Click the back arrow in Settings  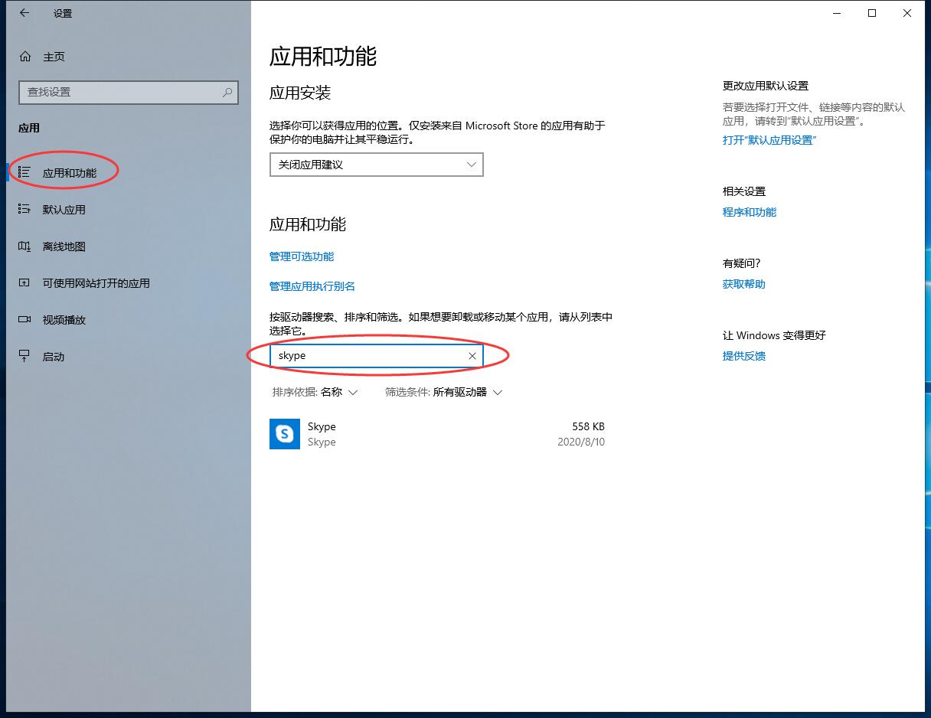pyautogui.click(x=24, y=13)
